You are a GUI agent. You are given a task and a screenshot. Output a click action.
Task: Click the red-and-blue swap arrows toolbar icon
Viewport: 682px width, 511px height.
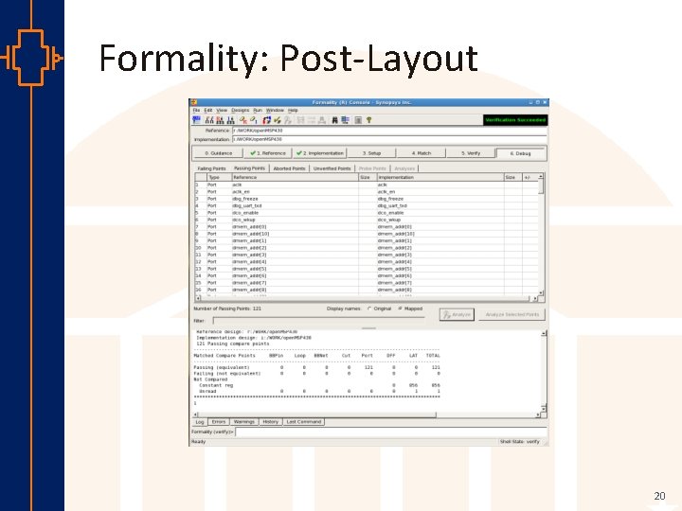(x=267, y=120)
